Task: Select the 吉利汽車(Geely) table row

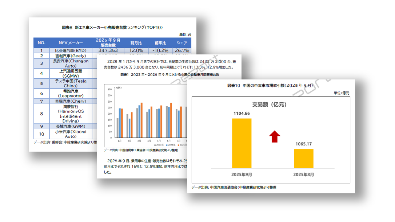Action: pos(70,56)
